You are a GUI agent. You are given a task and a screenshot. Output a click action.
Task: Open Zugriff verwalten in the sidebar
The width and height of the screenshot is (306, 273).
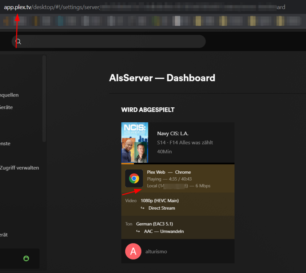click(x=19, y=168)
